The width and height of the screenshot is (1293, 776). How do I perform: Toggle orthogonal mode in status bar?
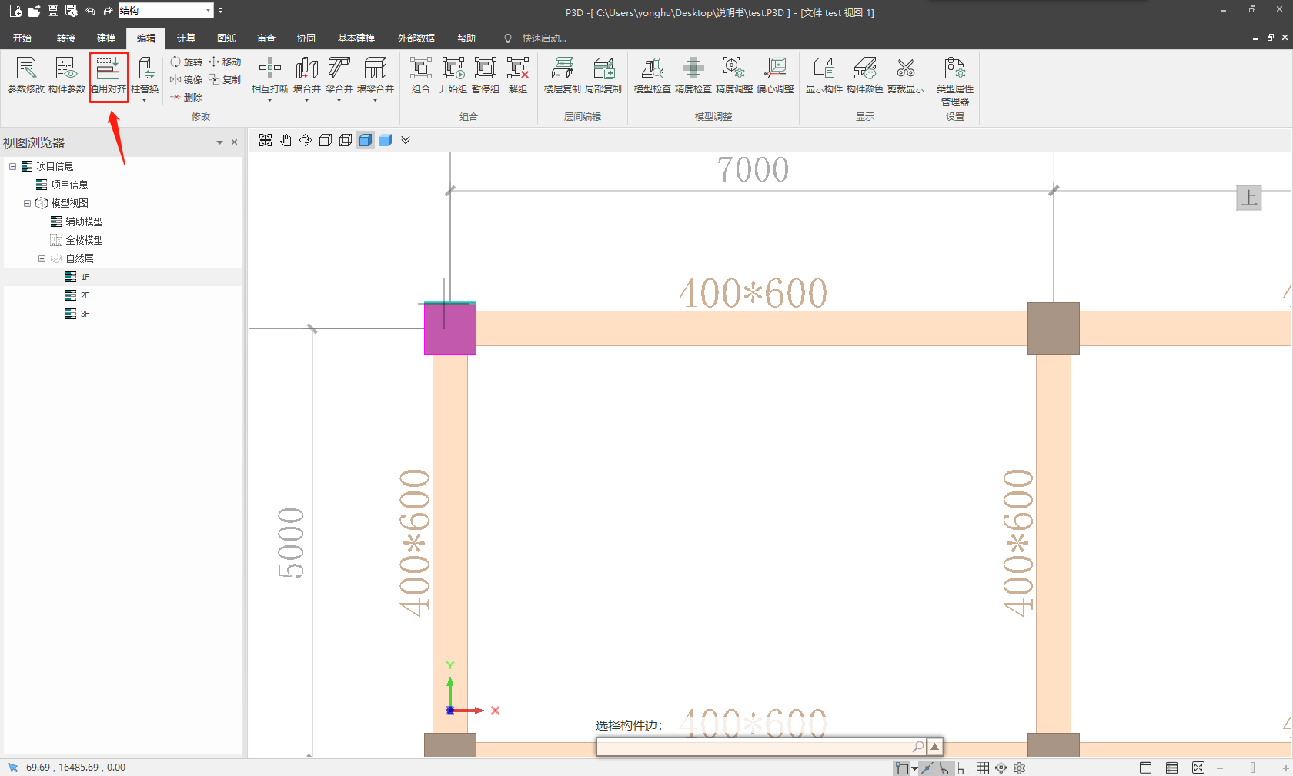[964, 768]
